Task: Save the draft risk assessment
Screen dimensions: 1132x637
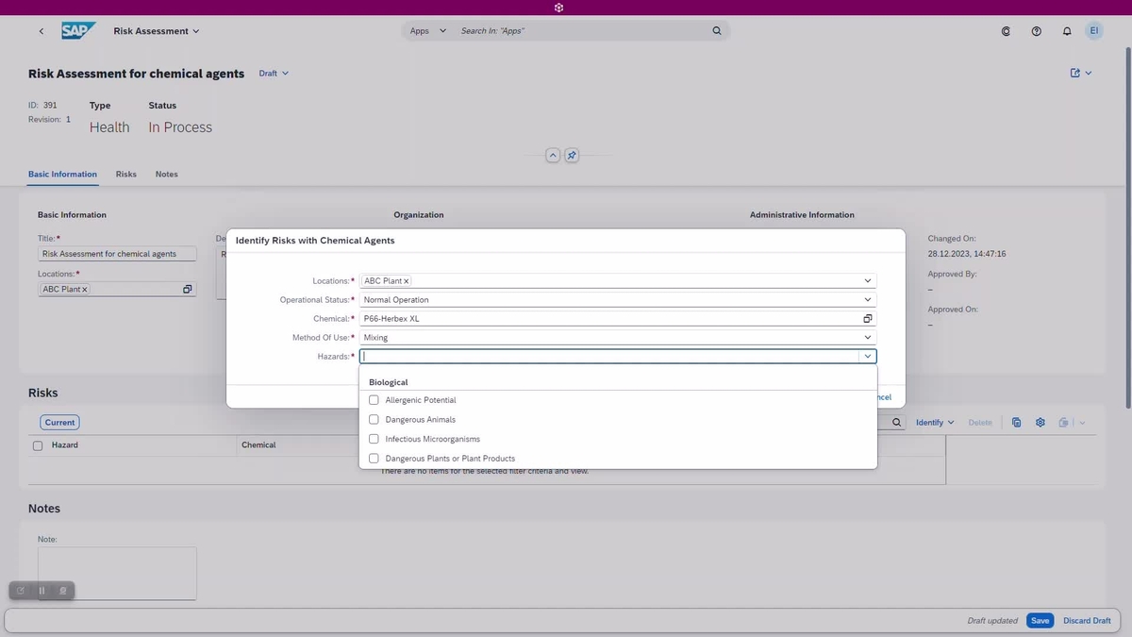Action: [x=1040, y=620]
